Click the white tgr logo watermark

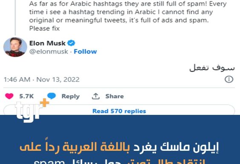pyautogui.click(x=29, y=112)
